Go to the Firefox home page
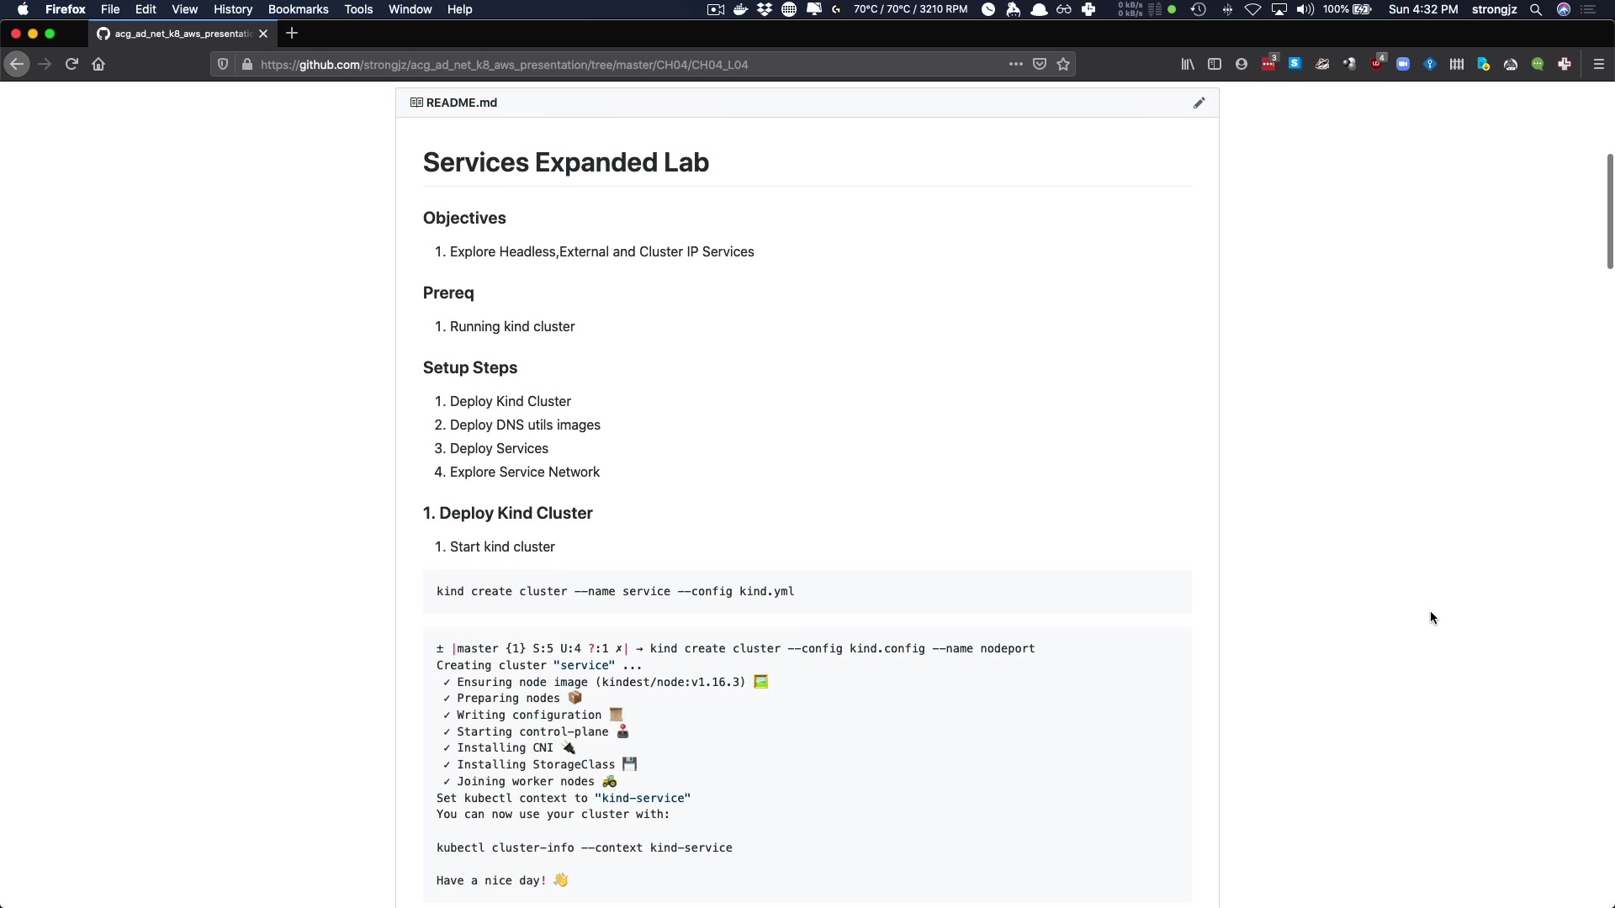This screenshot has width=1615, height=908. click(x=98, y=64)
